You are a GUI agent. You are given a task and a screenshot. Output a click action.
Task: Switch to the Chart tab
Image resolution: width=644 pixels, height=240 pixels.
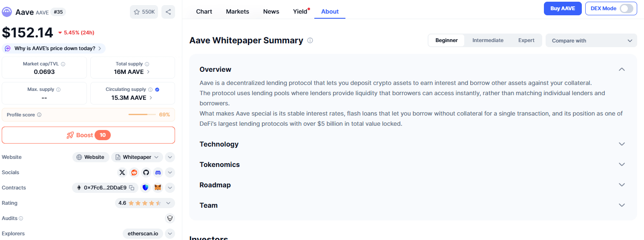pos(204,11)
